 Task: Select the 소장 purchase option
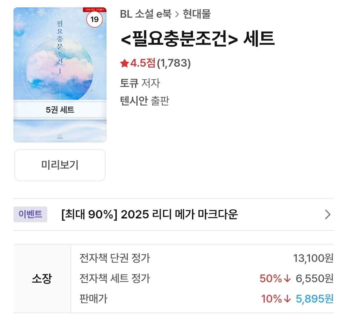coord(42,278)
